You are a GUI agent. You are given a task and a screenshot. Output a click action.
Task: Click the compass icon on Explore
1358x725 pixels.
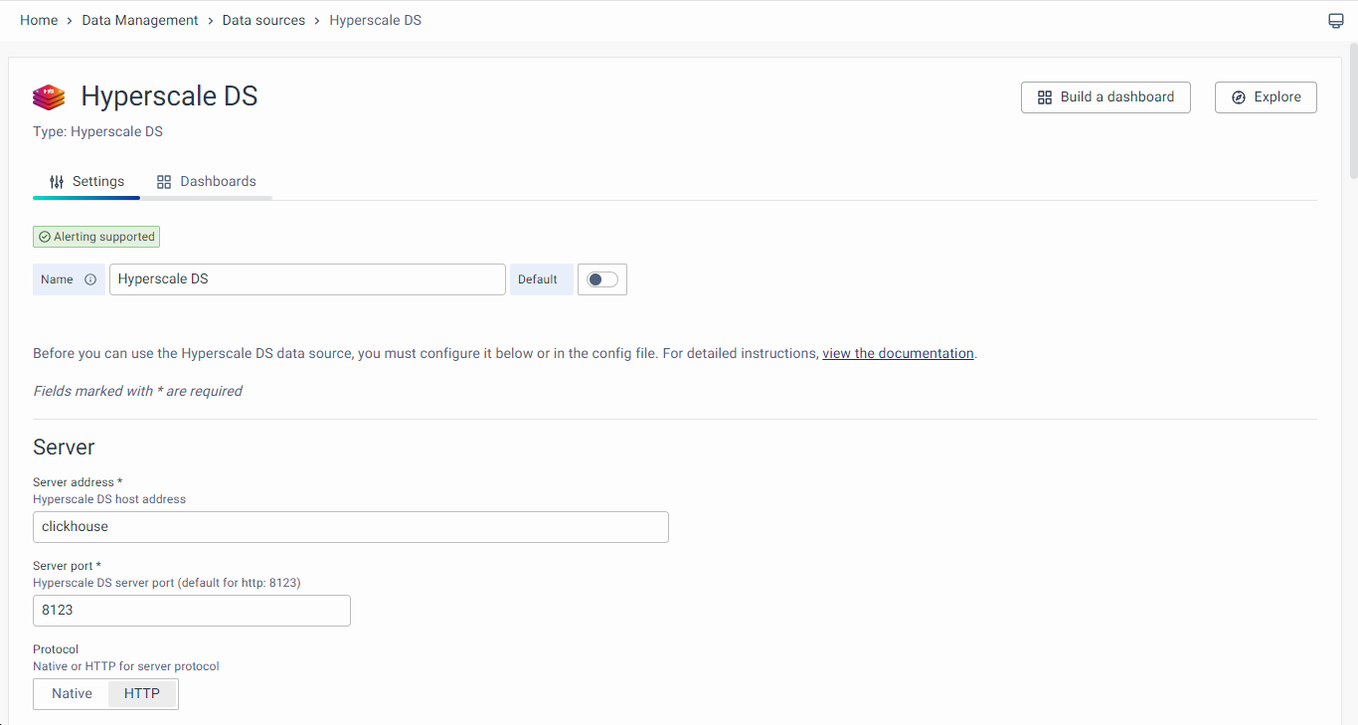1238,97
